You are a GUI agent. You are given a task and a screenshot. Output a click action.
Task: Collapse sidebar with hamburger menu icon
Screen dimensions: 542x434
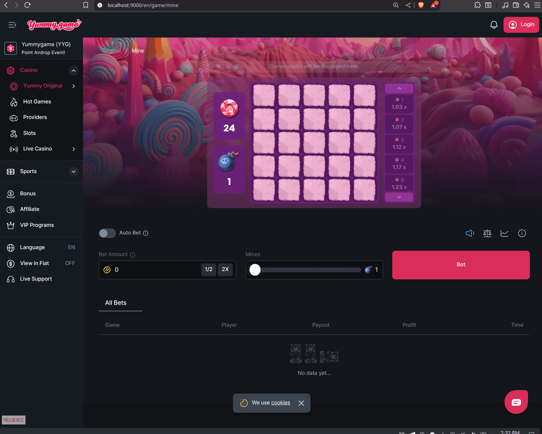(12, 25)
